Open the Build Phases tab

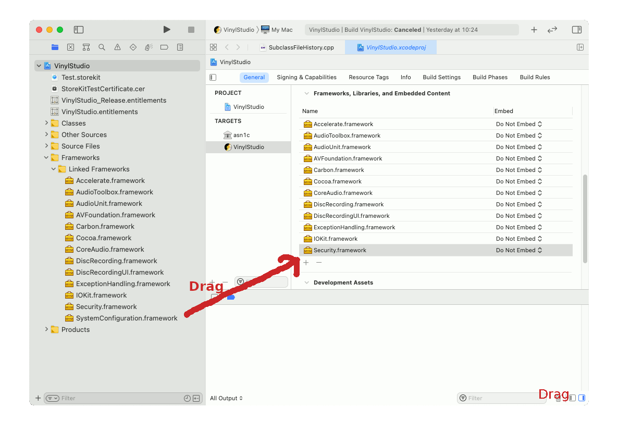(490, 77)
